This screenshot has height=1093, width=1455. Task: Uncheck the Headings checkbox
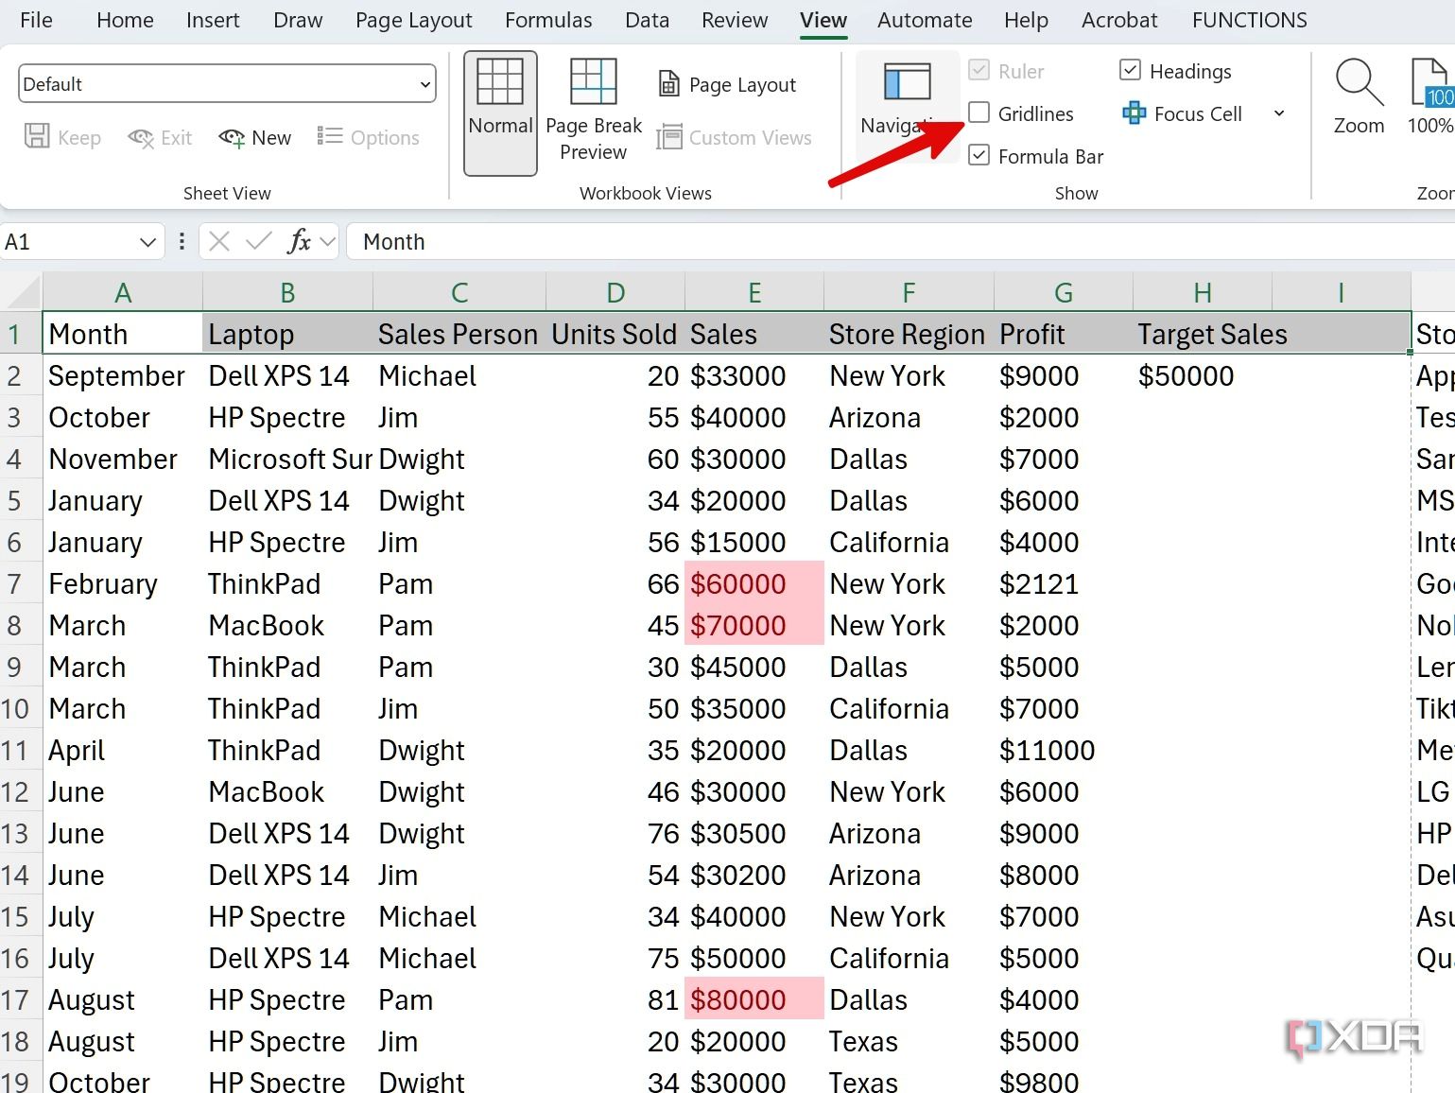pos(1131,70)
